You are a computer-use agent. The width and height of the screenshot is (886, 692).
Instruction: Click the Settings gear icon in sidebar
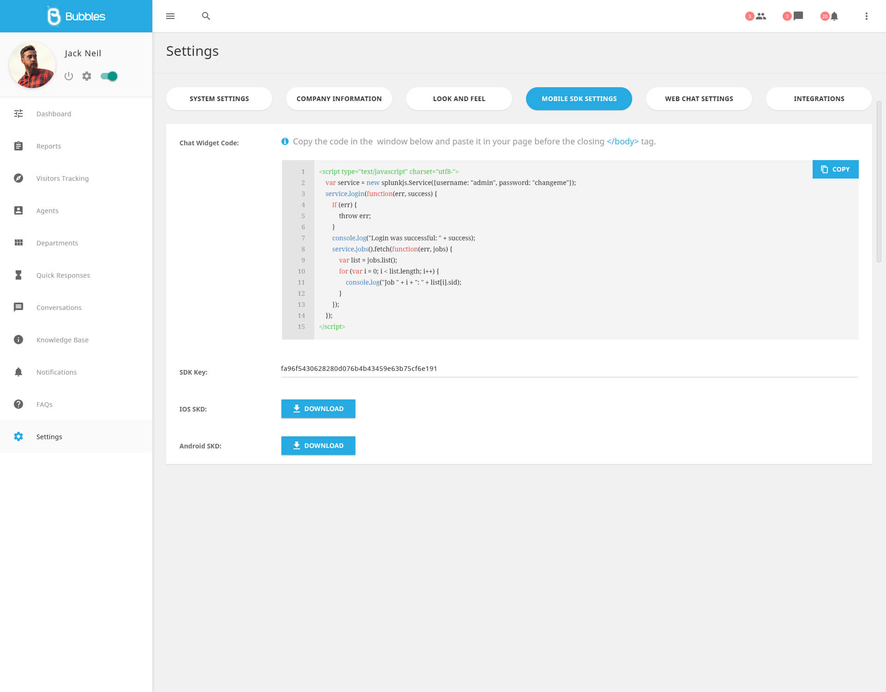point(18,436)
